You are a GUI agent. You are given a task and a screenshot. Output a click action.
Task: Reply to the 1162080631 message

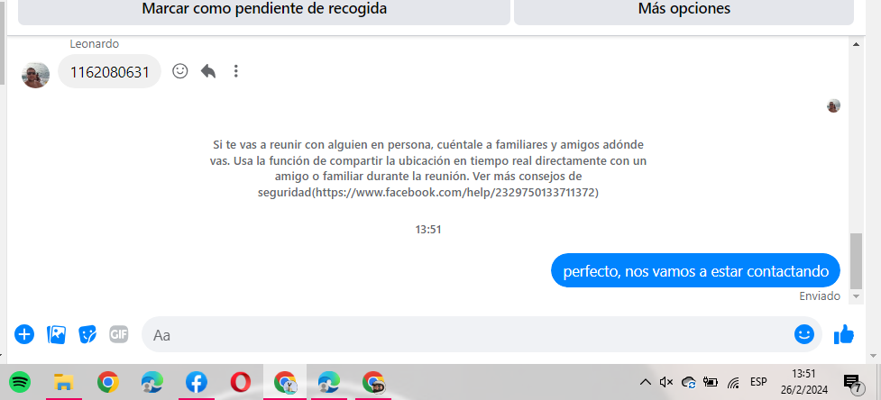[208, 71]
